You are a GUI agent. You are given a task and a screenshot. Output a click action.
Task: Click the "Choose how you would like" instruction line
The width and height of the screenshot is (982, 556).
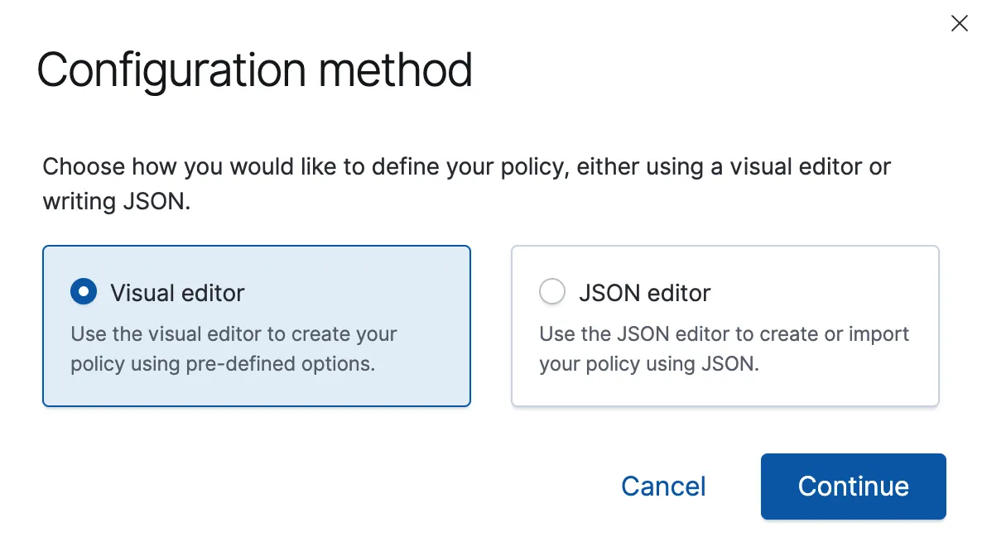[x=466, y=166]
